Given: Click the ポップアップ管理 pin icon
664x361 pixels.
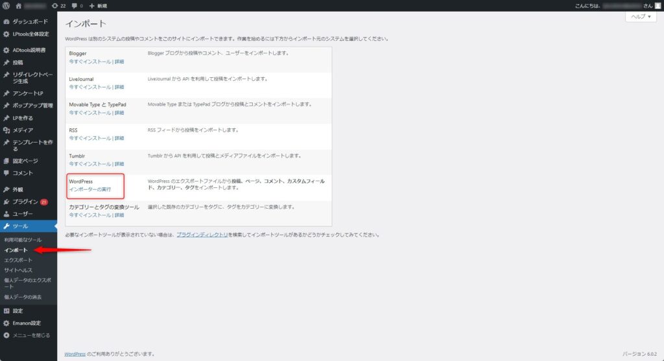Looking at the screenshot, I should [x=6, y=106].
